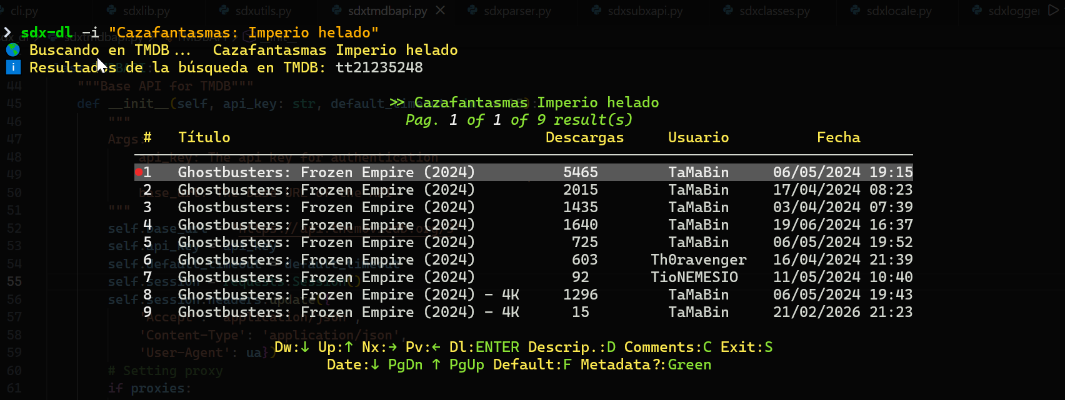Close the sdxtmdbapi.py tab
Image resolution: width=1065 pixels, height=400 pixels.
441,11
